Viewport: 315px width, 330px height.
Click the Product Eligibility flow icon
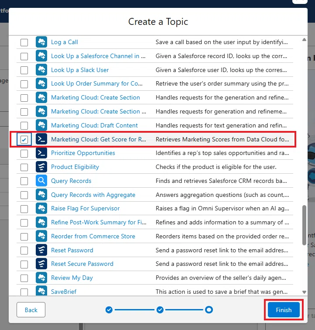[x=41, y=167]
